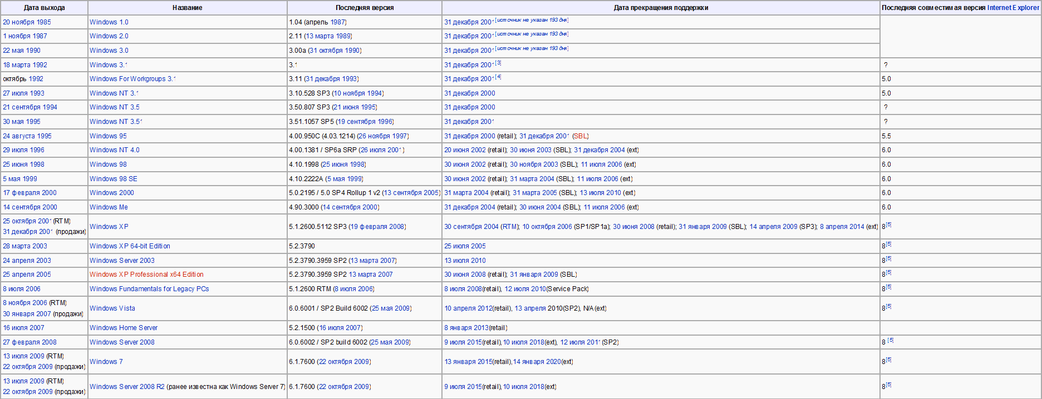Open the Internet Explorer link in the table header
Screen dimensions: 1042x399
(1013, 8)
